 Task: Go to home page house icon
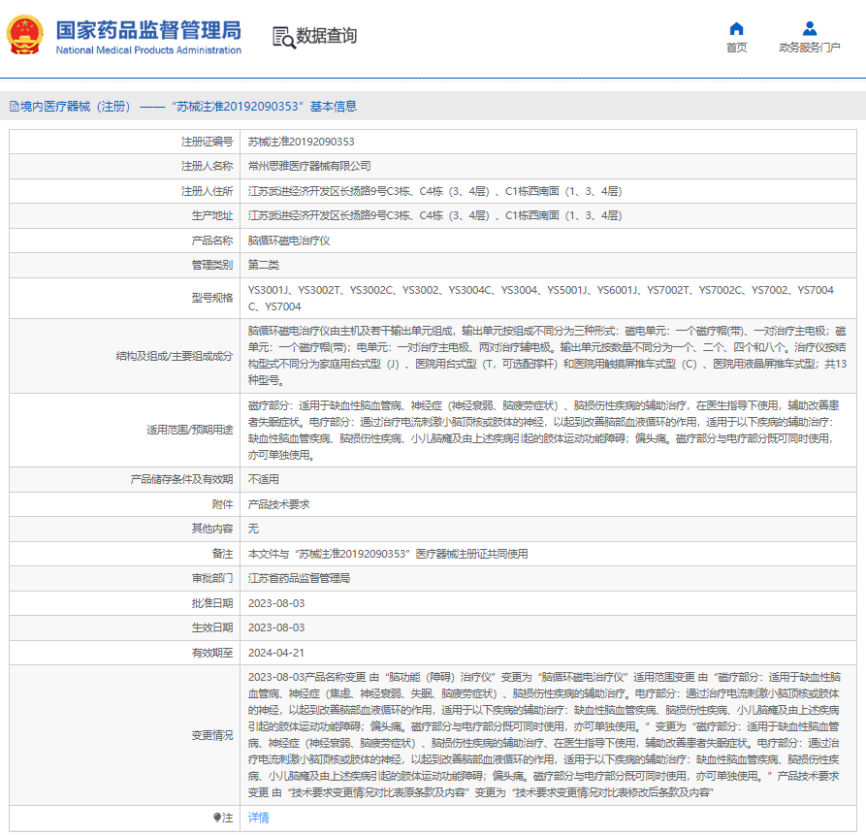point(736,28)
